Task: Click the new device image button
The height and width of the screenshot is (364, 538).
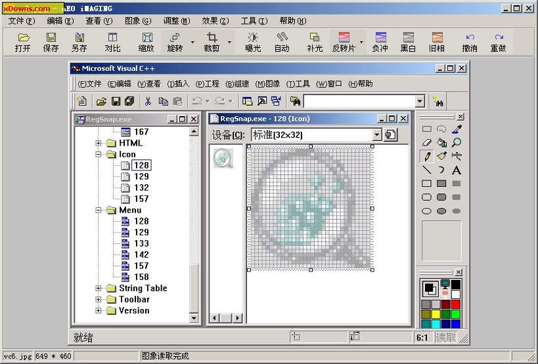Action: point(391,135)
